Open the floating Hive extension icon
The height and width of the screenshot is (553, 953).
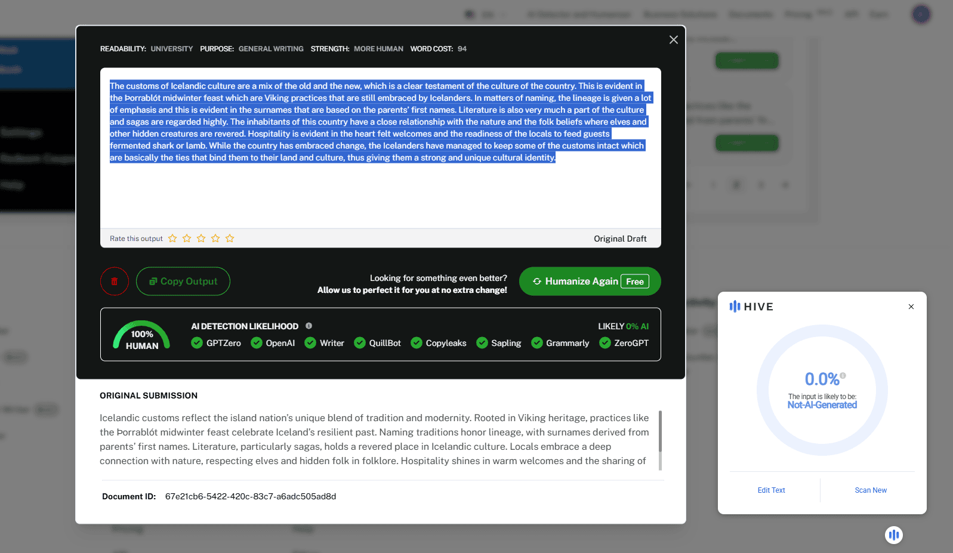(893, 535)
